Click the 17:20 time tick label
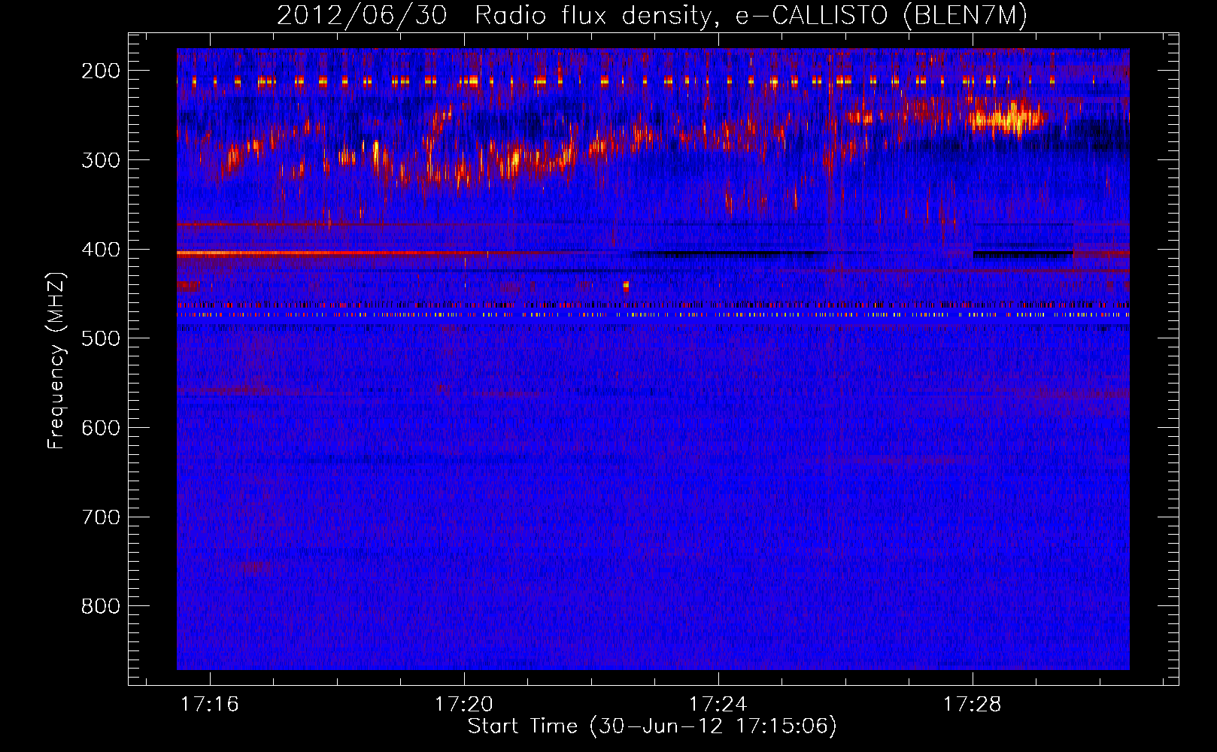This screenshot has width=1217, height=752. [464, 704]
